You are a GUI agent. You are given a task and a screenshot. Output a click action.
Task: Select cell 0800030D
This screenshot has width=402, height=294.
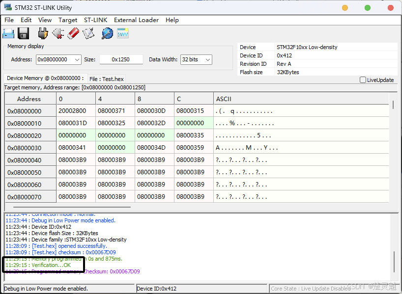[155, 111]
